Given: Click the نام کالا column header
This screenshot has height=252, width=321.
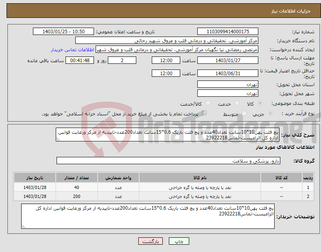Looking at the screenshot, I should click(200, 178).
